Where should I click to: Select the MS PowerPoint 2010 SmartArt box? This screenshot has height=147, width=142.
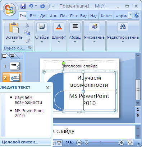tap(89, 100)
